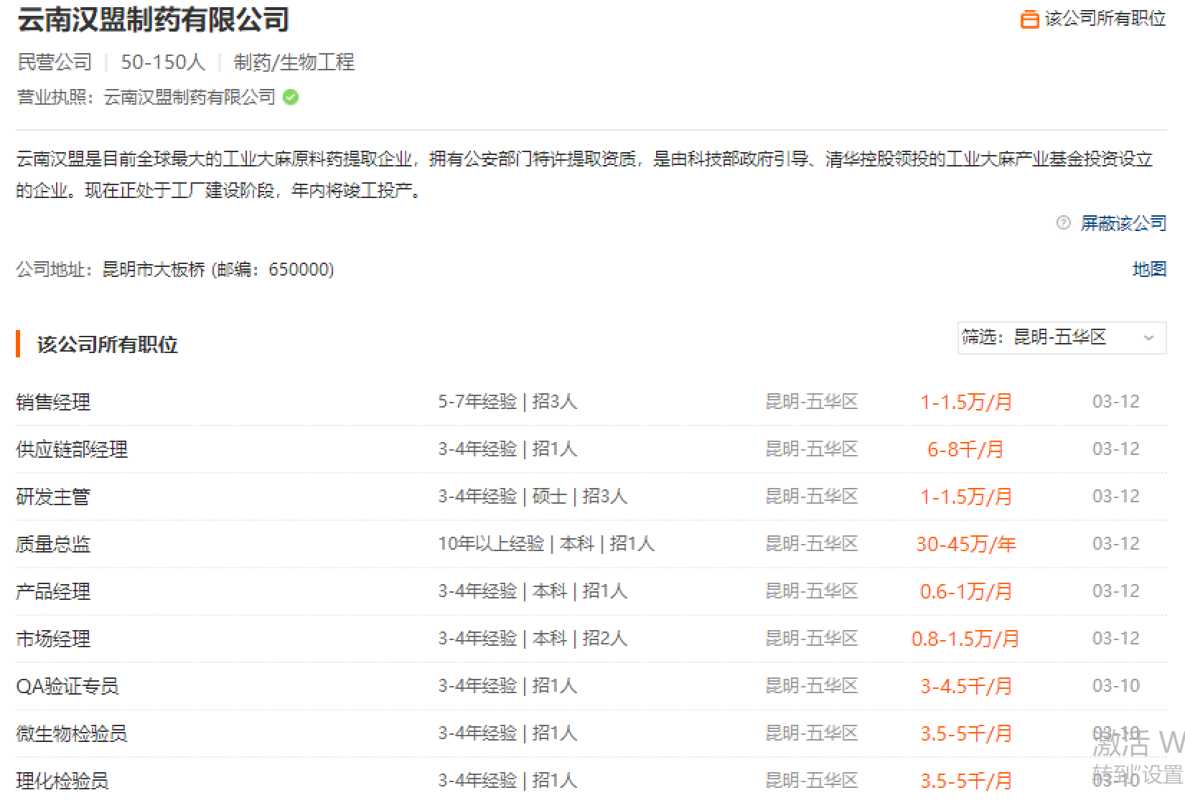
Task: Click the 3-4年经验 | 硕士 | 招3人 text
Action: (533, 497)
